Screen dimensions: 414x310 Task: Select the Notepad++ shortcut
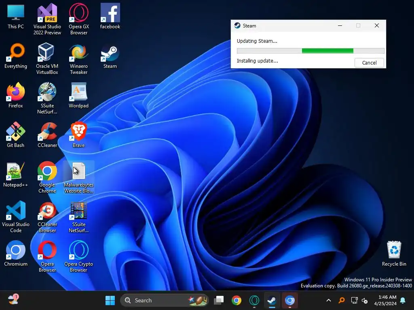(16, 174)
